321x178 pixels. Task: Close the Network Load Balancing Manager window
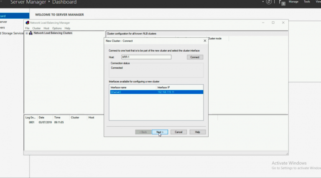point(283,23)
